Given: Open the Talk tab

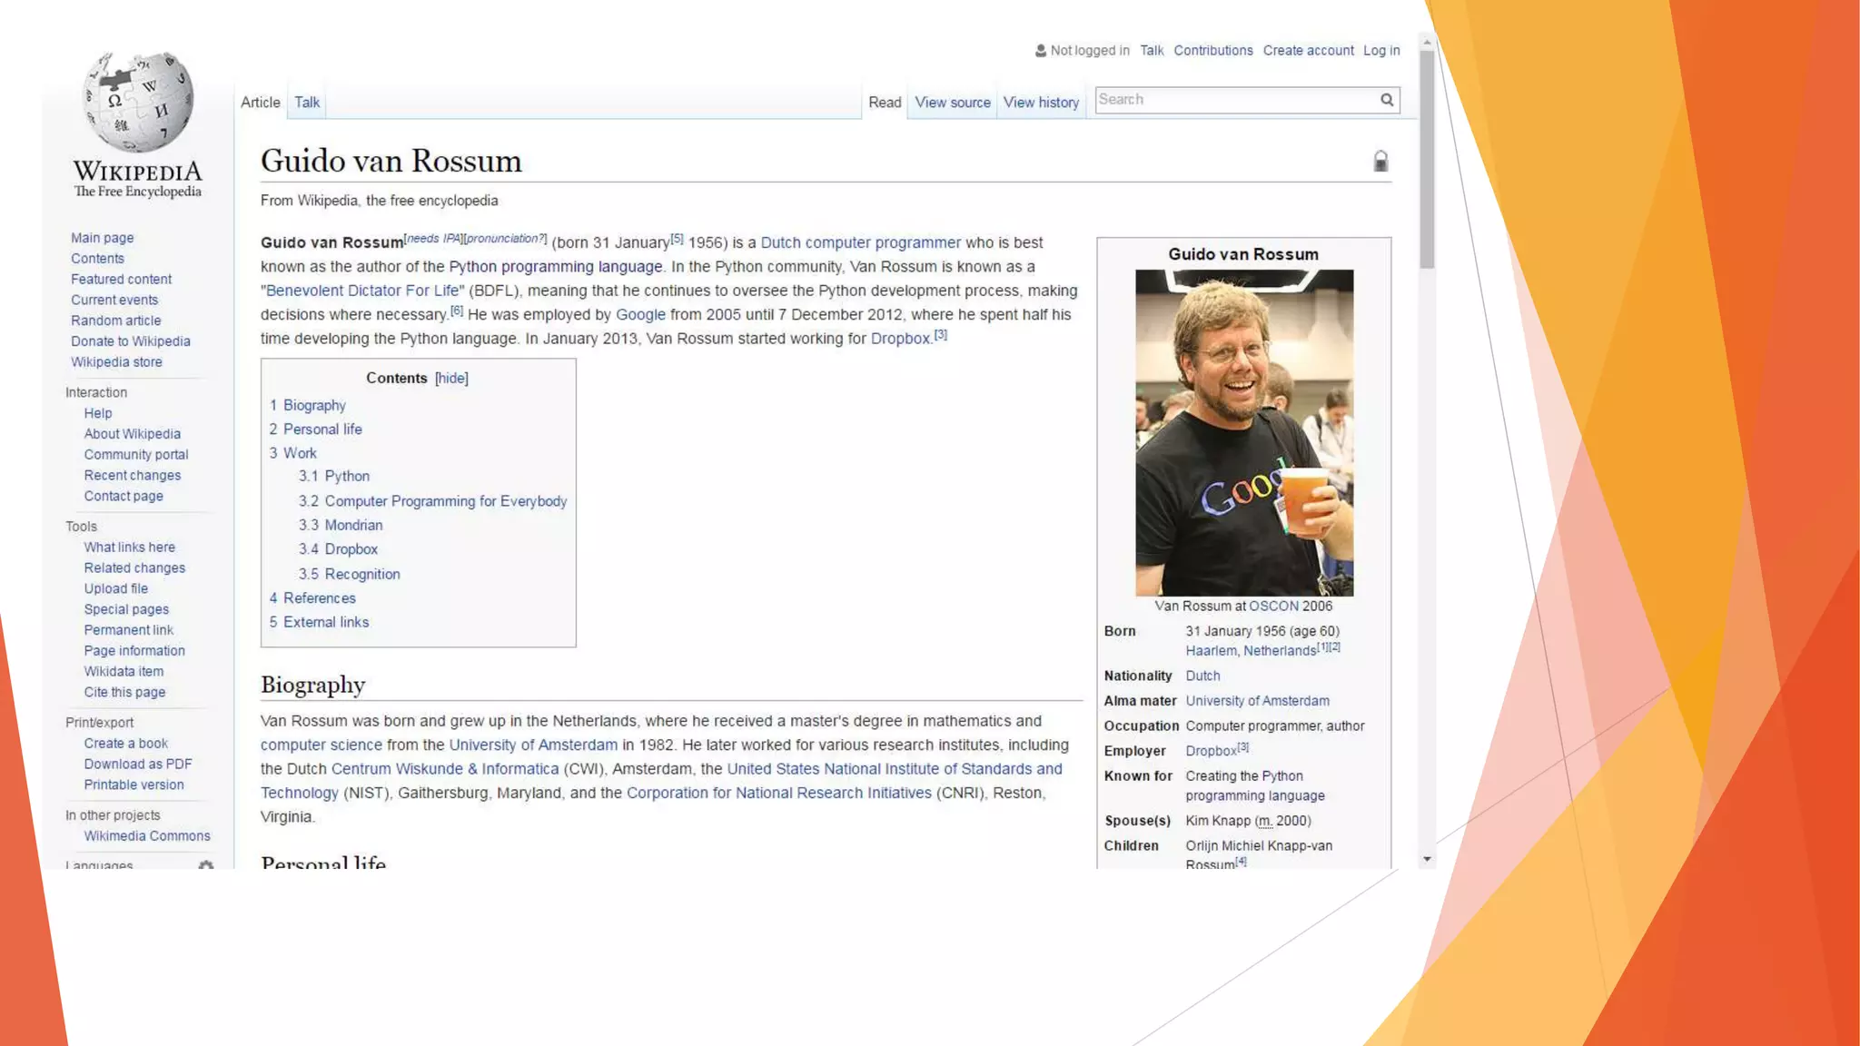Looking at the screenshot, I should [307, 103].
